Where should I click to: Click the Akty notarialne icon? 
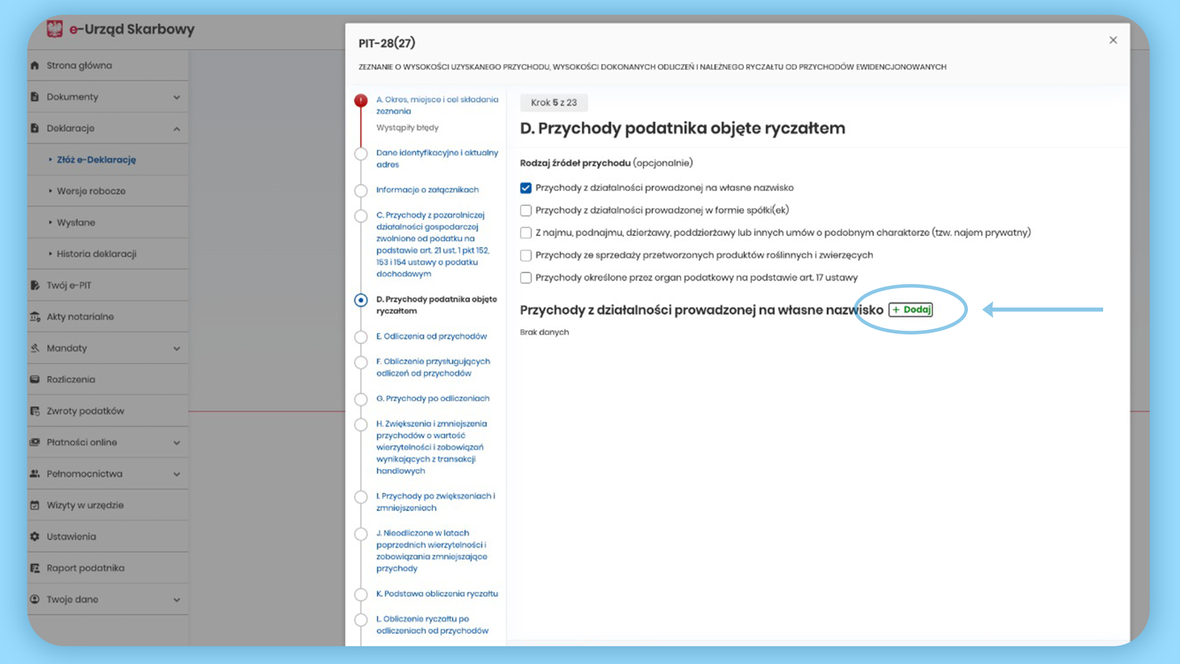click(35, 317)
